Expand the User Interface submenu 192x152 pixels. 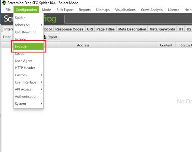(29, 82)
